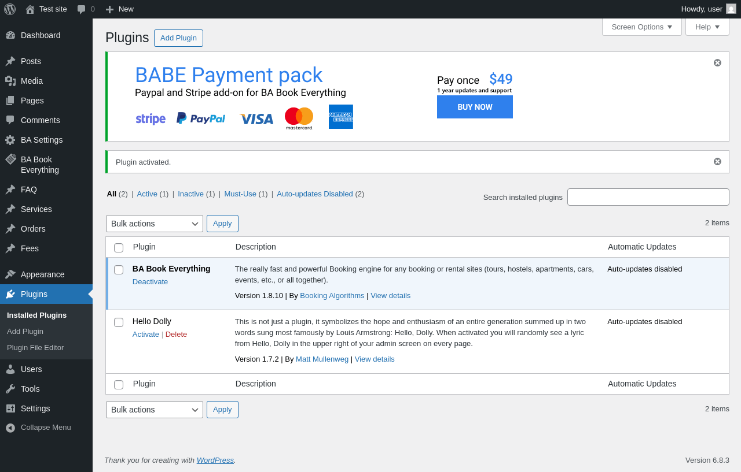Activate the Hello Dolly plugin
The image size is (741, 472).
(146, 335)
